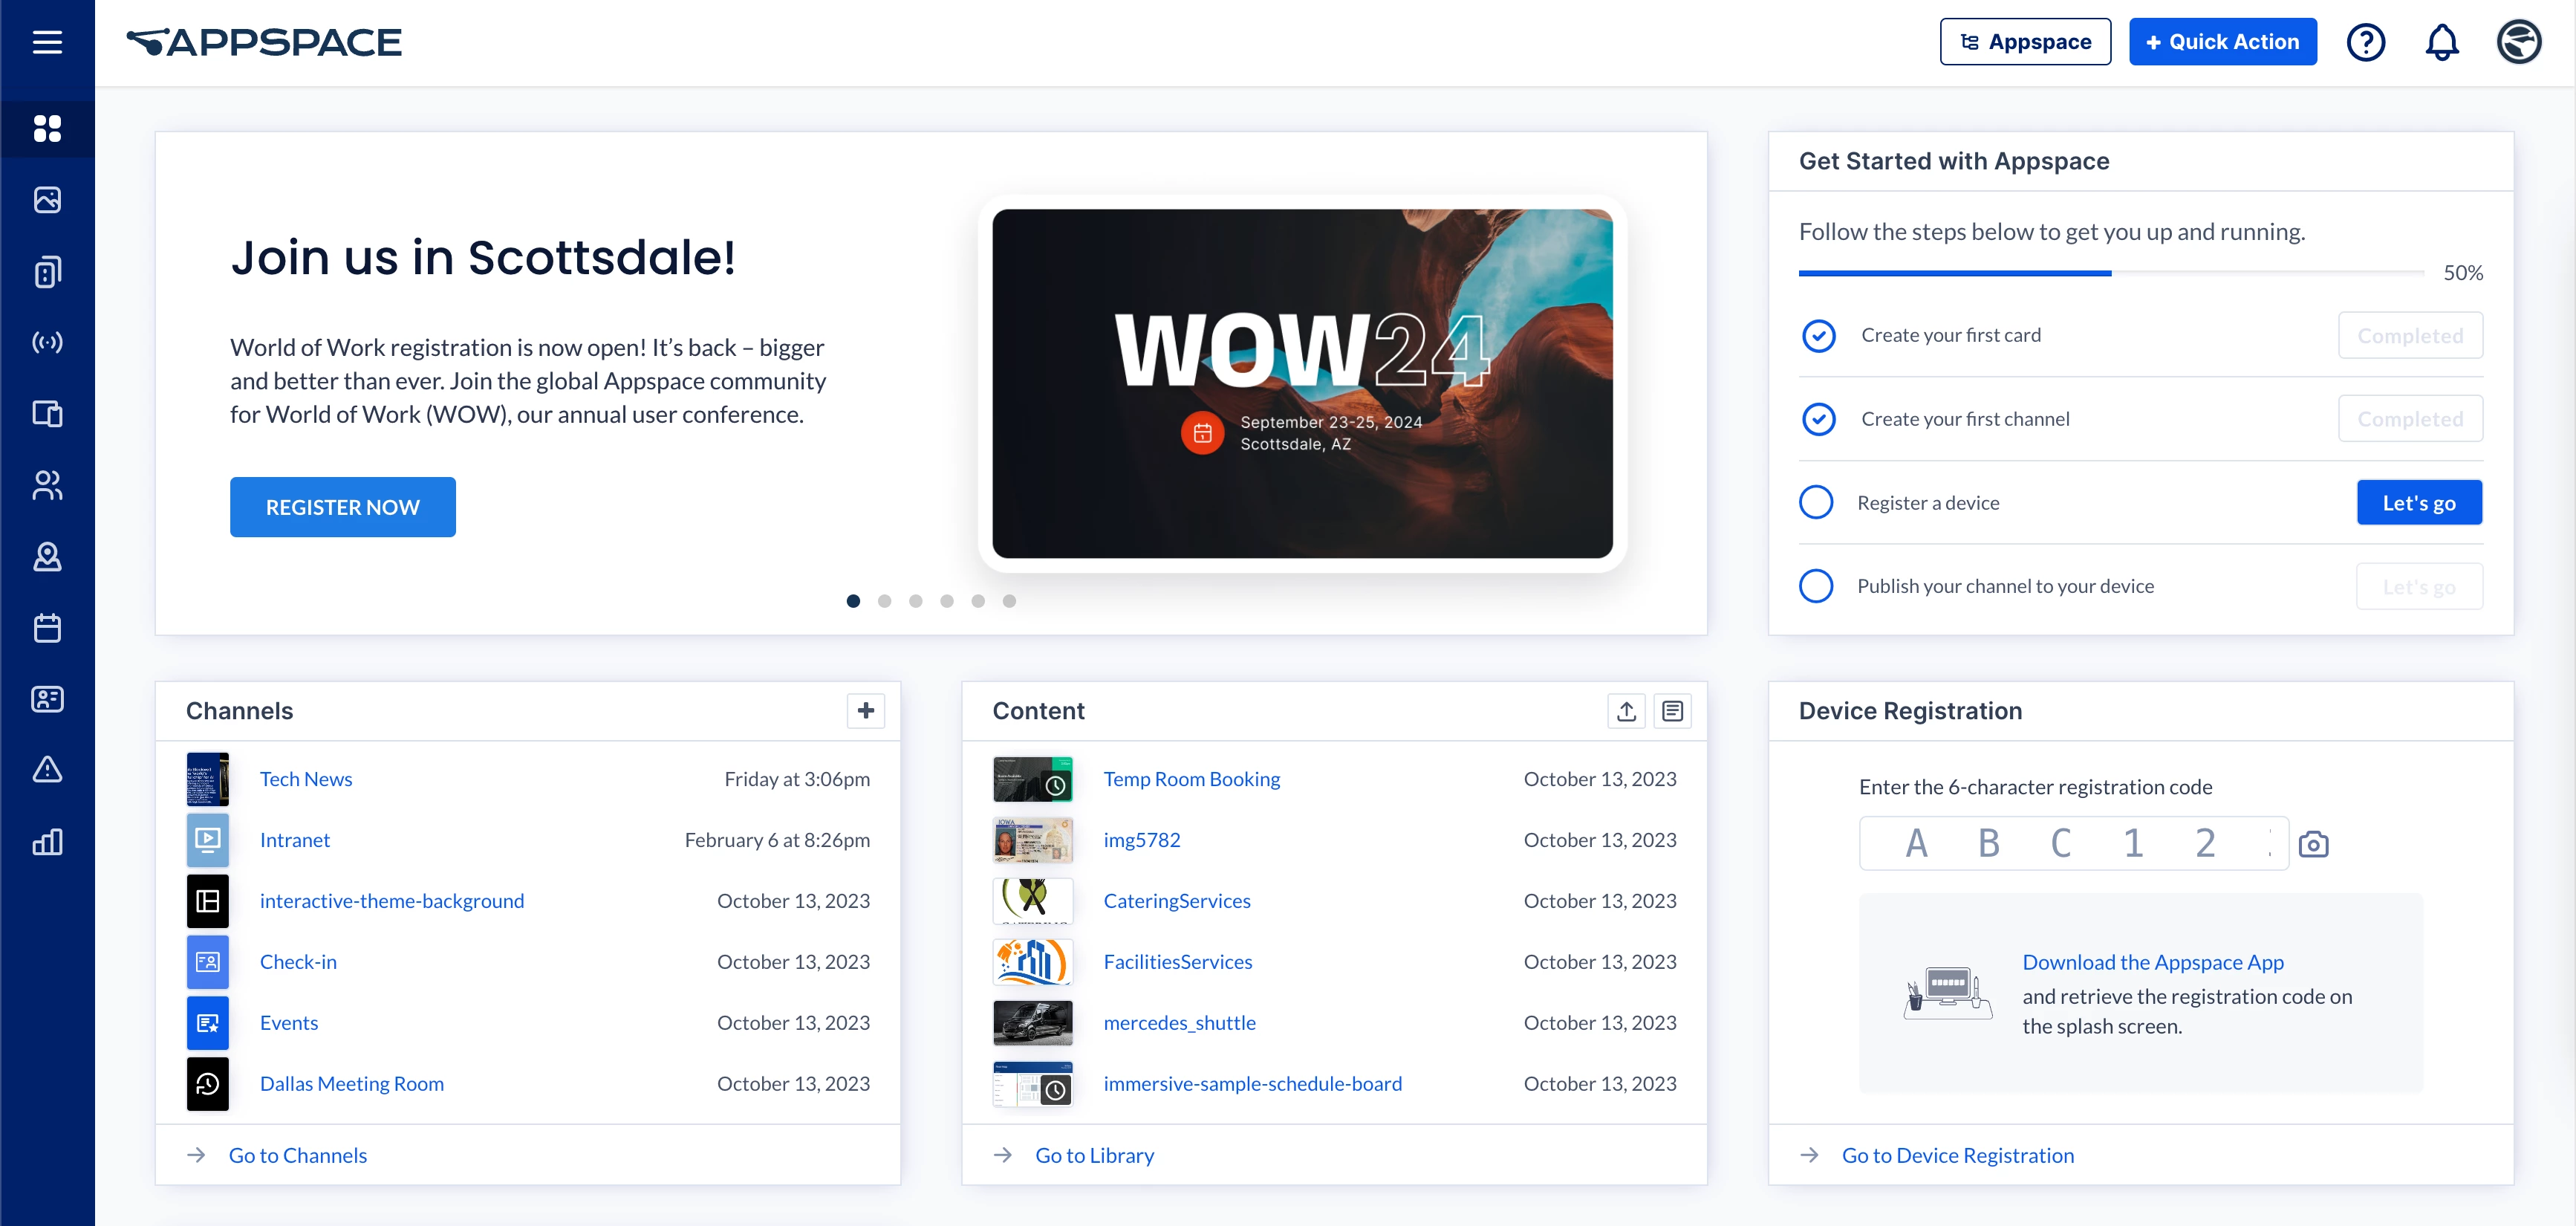This screenshot has width=2576, height=1226.
Task: Open the Reservations calendar sidebar icon
Action: tap(47, 628)
